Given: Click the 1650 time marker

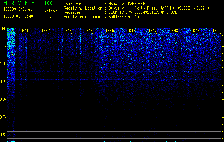Looking at the screenshot, I should pyautogui.click(x=217, y=30).
